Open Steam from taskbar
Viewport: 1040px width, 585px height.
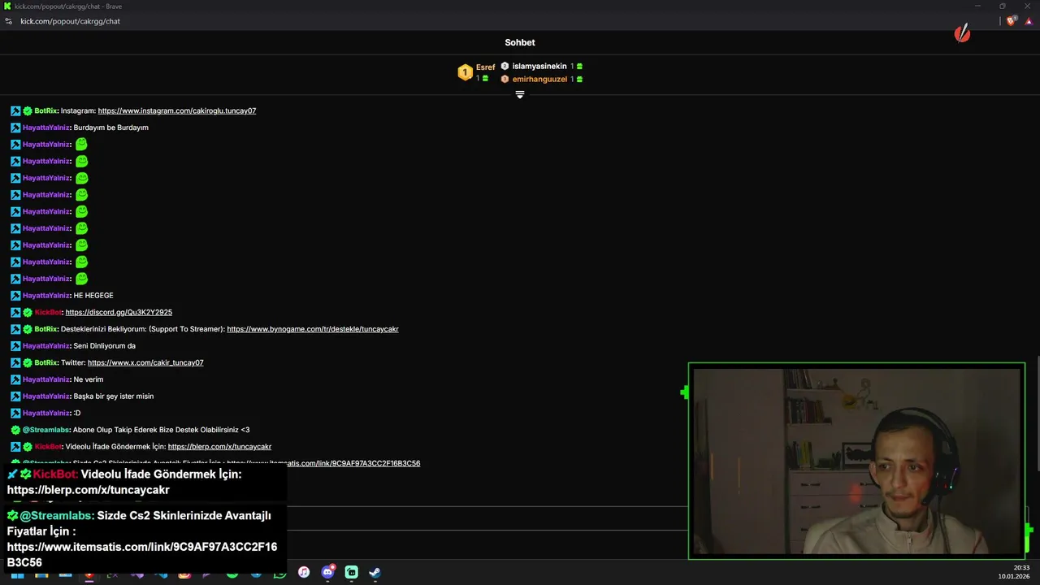pos(375,572)
